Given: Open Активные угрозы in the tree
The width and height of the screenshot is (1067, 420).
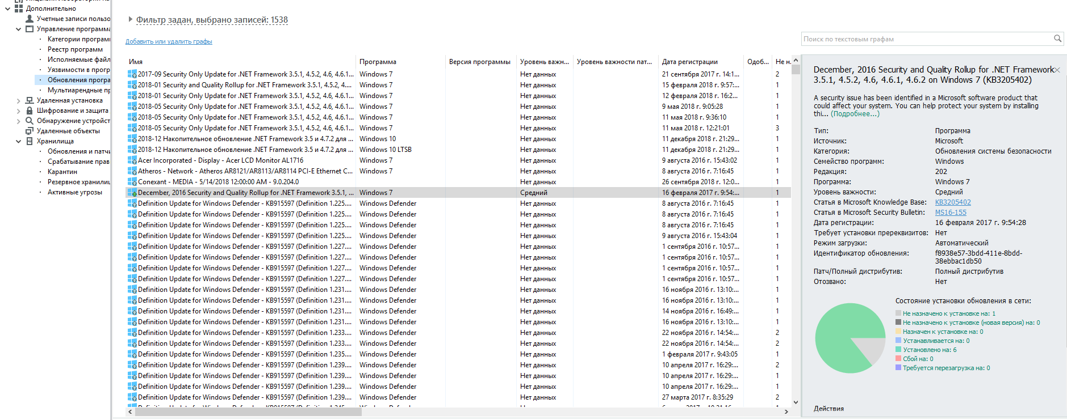Looking at the screenshot, I should tap(75, 192).
